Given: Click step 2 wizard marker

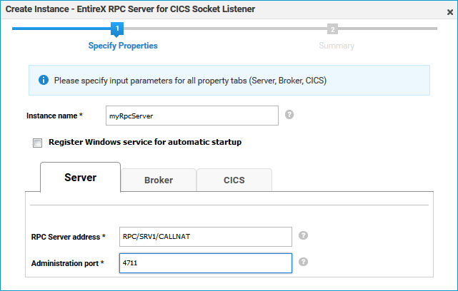Looking at the screenshot, I should tap(332, 29).
